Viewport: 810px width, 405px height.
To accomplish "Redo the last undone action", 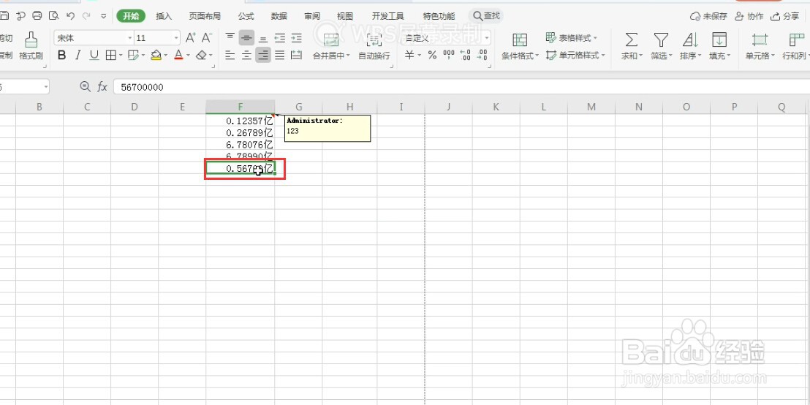I will tap(86, 16).
